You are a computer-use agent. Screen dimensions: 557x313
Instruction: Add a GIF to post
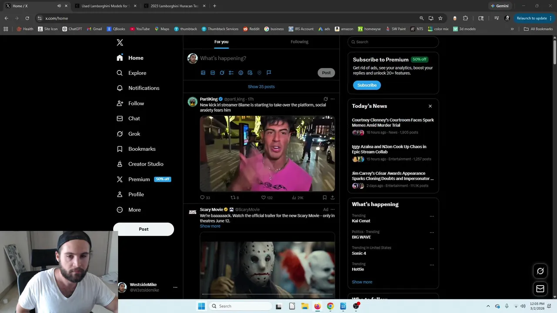212,73
